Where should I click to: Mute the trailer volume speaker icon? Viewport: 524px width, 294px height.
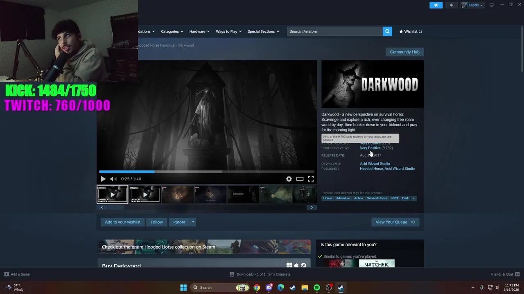(113, 179)
